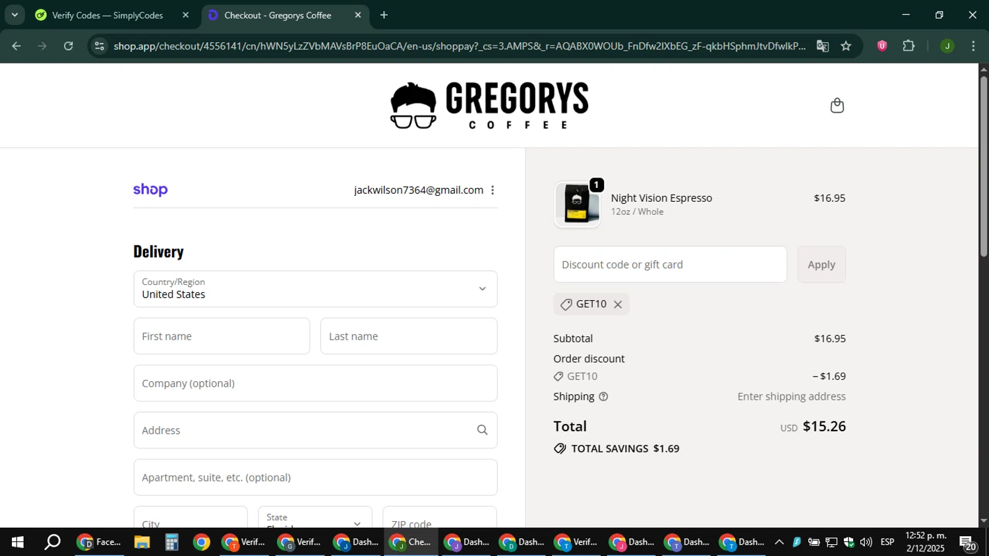Viewport: 989px width, 556px height.
Task: Click the volume speaker tray icon
Action: coord(866,542)
